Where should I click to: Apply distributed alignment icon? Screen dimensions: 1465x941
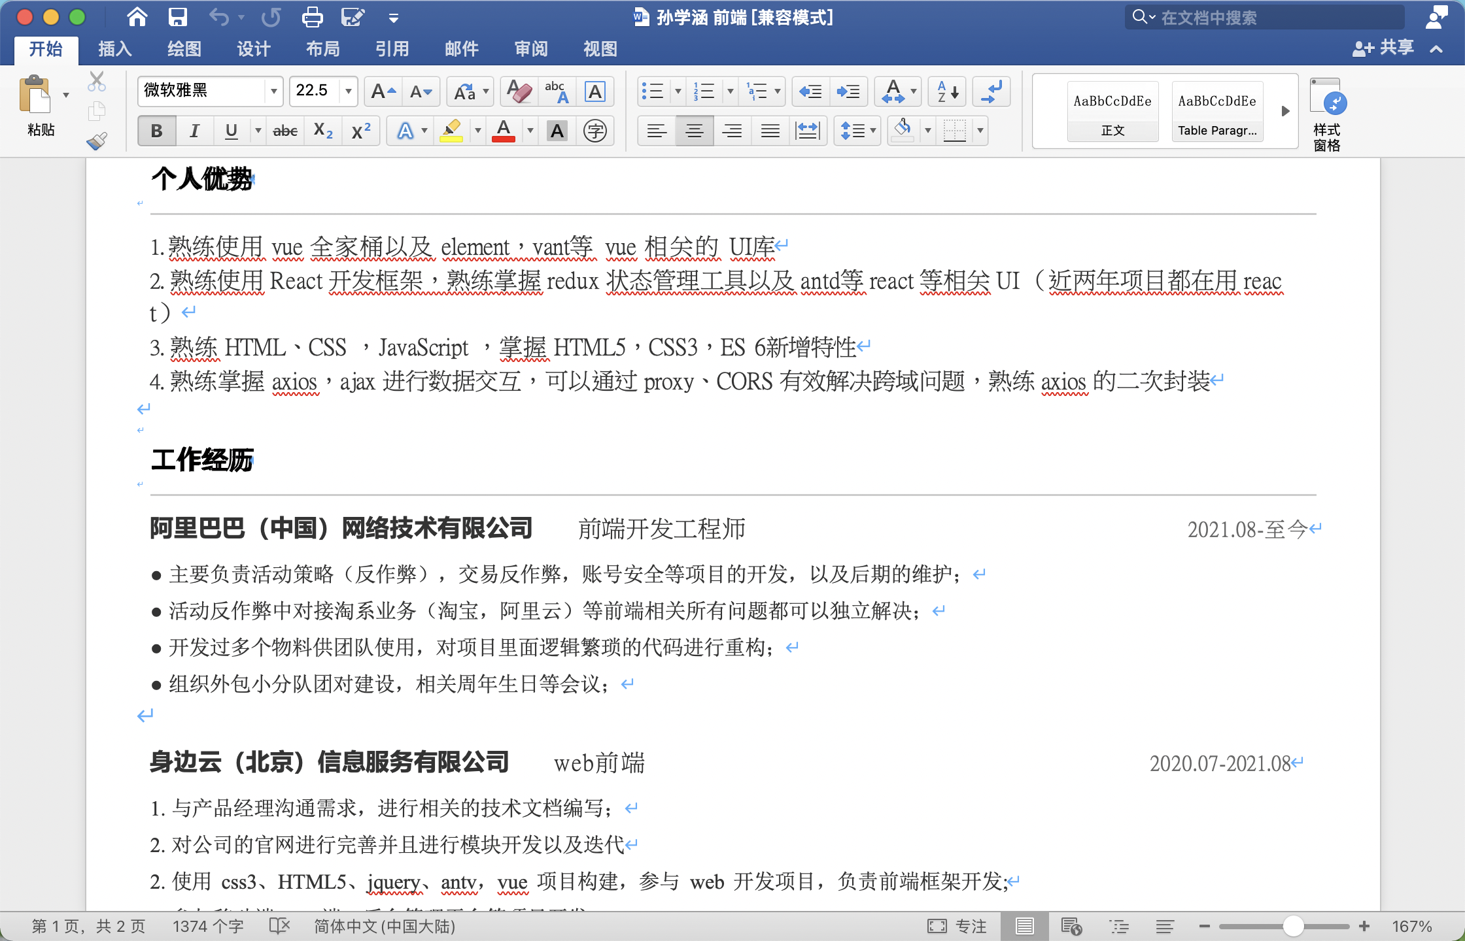coord(808,131)
